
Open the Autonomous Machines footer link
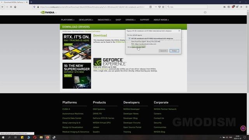pos(73,114)
